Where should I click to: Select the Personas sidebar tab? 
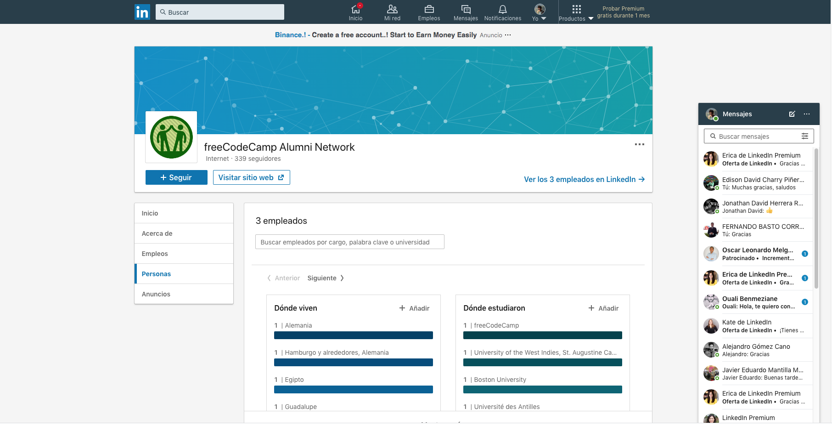click(184, 274)
